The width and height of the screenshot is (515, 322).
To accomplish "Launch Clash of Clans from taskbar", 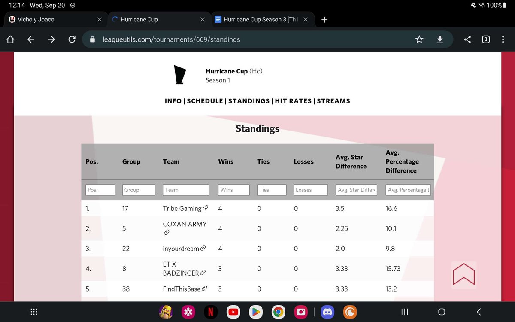I will (166, 312).
